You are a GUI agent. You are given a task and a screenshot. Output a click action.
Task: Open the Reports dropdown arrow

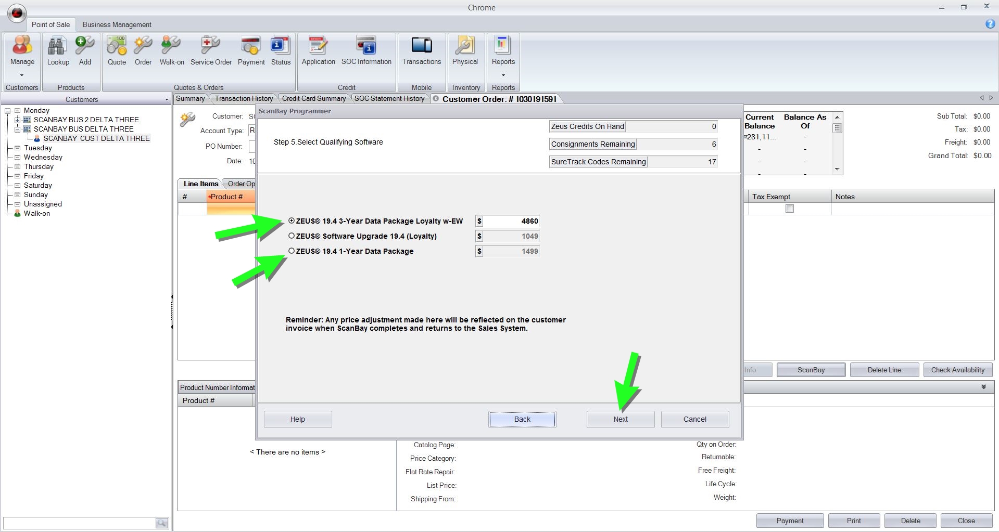coord(503,75)
